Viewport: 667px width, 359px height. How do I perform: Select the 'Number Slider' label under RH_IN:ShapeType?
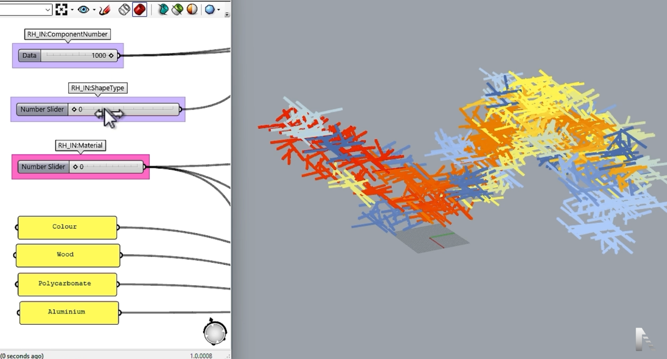[42, 109]
